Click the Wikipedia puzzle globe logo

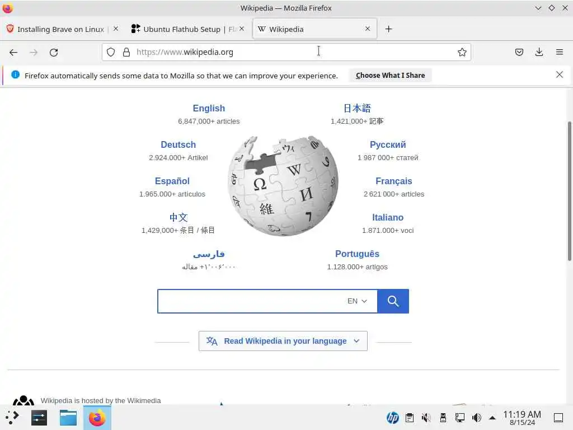[x=283, y=186]
